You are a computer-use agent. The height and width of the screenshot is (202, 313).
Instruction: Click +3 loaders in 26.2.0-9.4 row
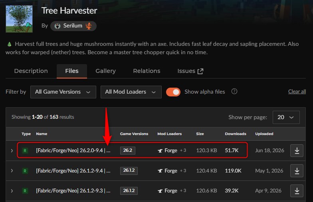tap(183, 151)
